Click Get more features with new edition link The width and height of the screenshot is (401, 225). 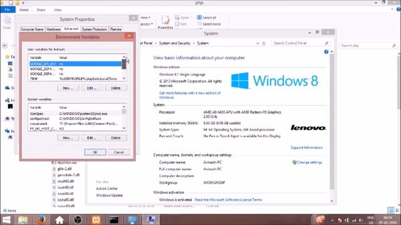click(x=189, y=95)
